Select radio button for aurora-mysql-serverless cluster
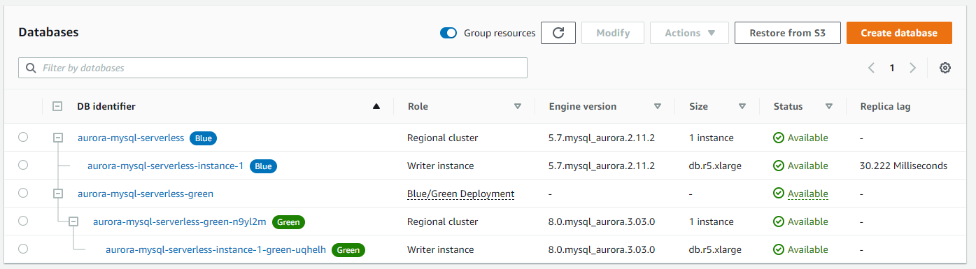976x269 pixels. [x=23, y=137]
